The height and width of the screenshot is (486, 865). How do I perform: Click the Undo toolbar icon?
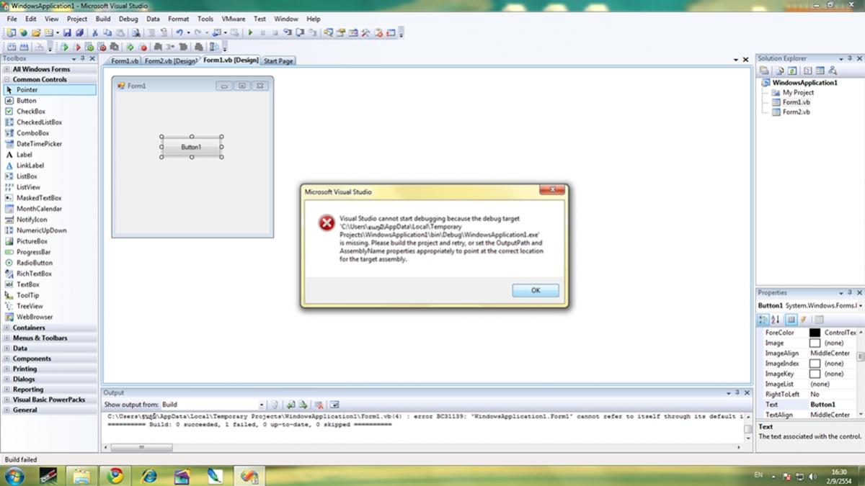click(x=179, y=32)
